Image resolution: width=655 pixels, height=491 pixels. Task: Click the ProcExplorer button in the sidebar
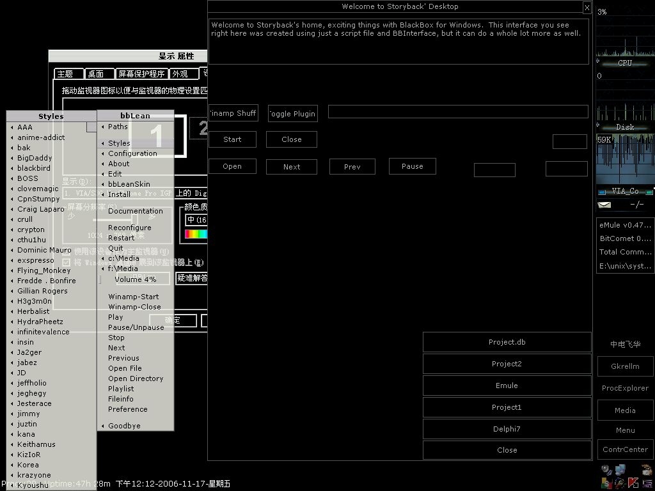point(626,388)
